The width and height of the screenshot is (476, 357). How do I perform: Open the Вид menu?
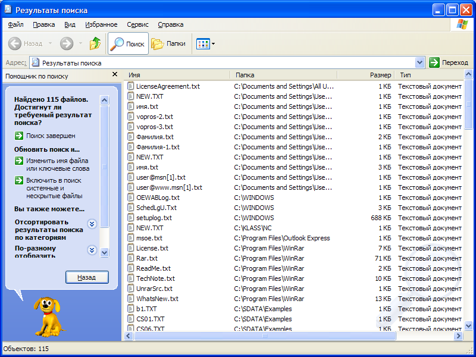70,24
